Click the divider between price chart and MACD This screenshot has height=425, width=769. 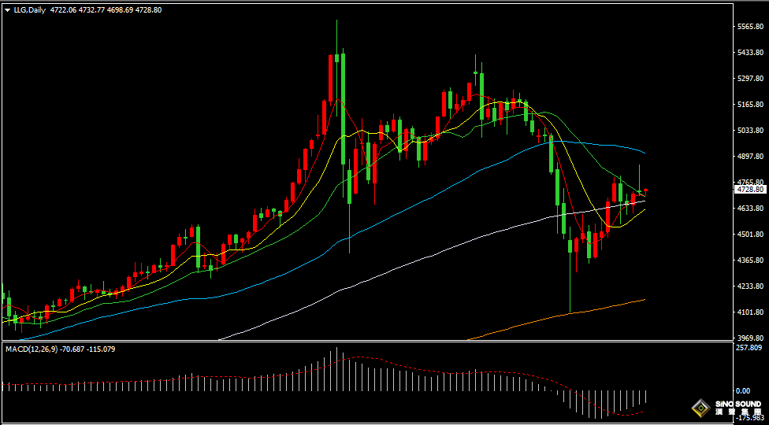pos(362,342)
